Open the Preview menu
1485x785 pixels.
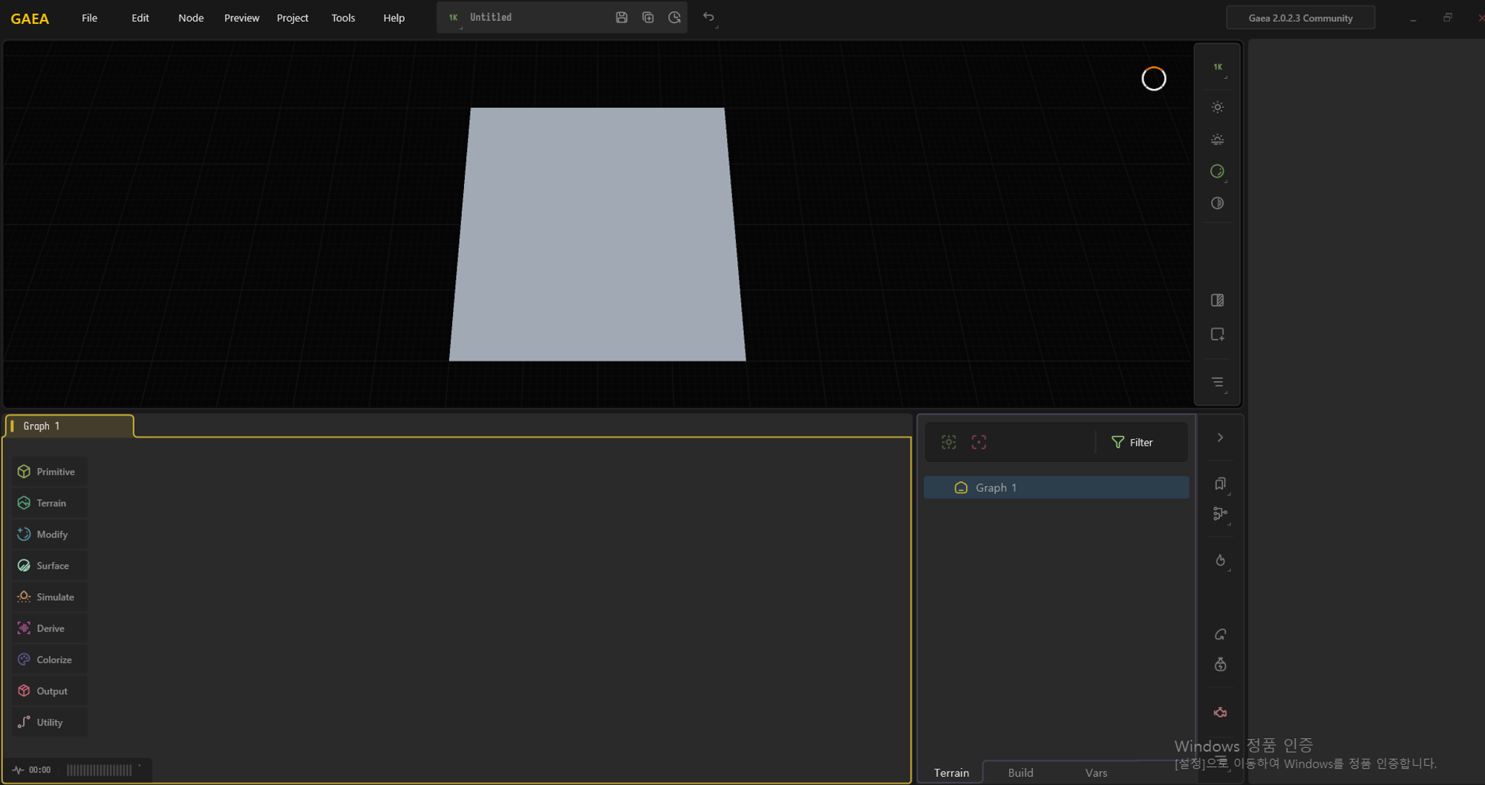click(x=241, y=18)
